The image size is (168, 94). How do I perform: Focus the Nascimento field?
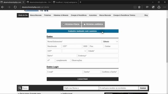(x=54, y=46)
